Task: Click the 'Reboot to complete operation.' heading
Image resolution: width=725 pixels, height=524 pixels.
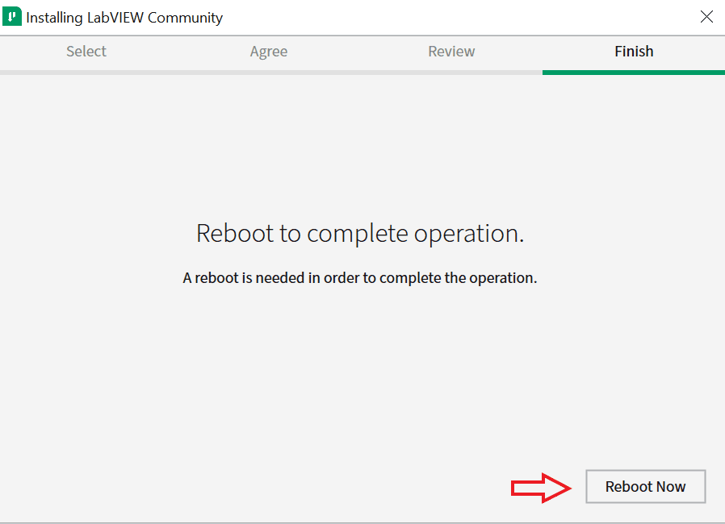Action: [x=360, y=233]
